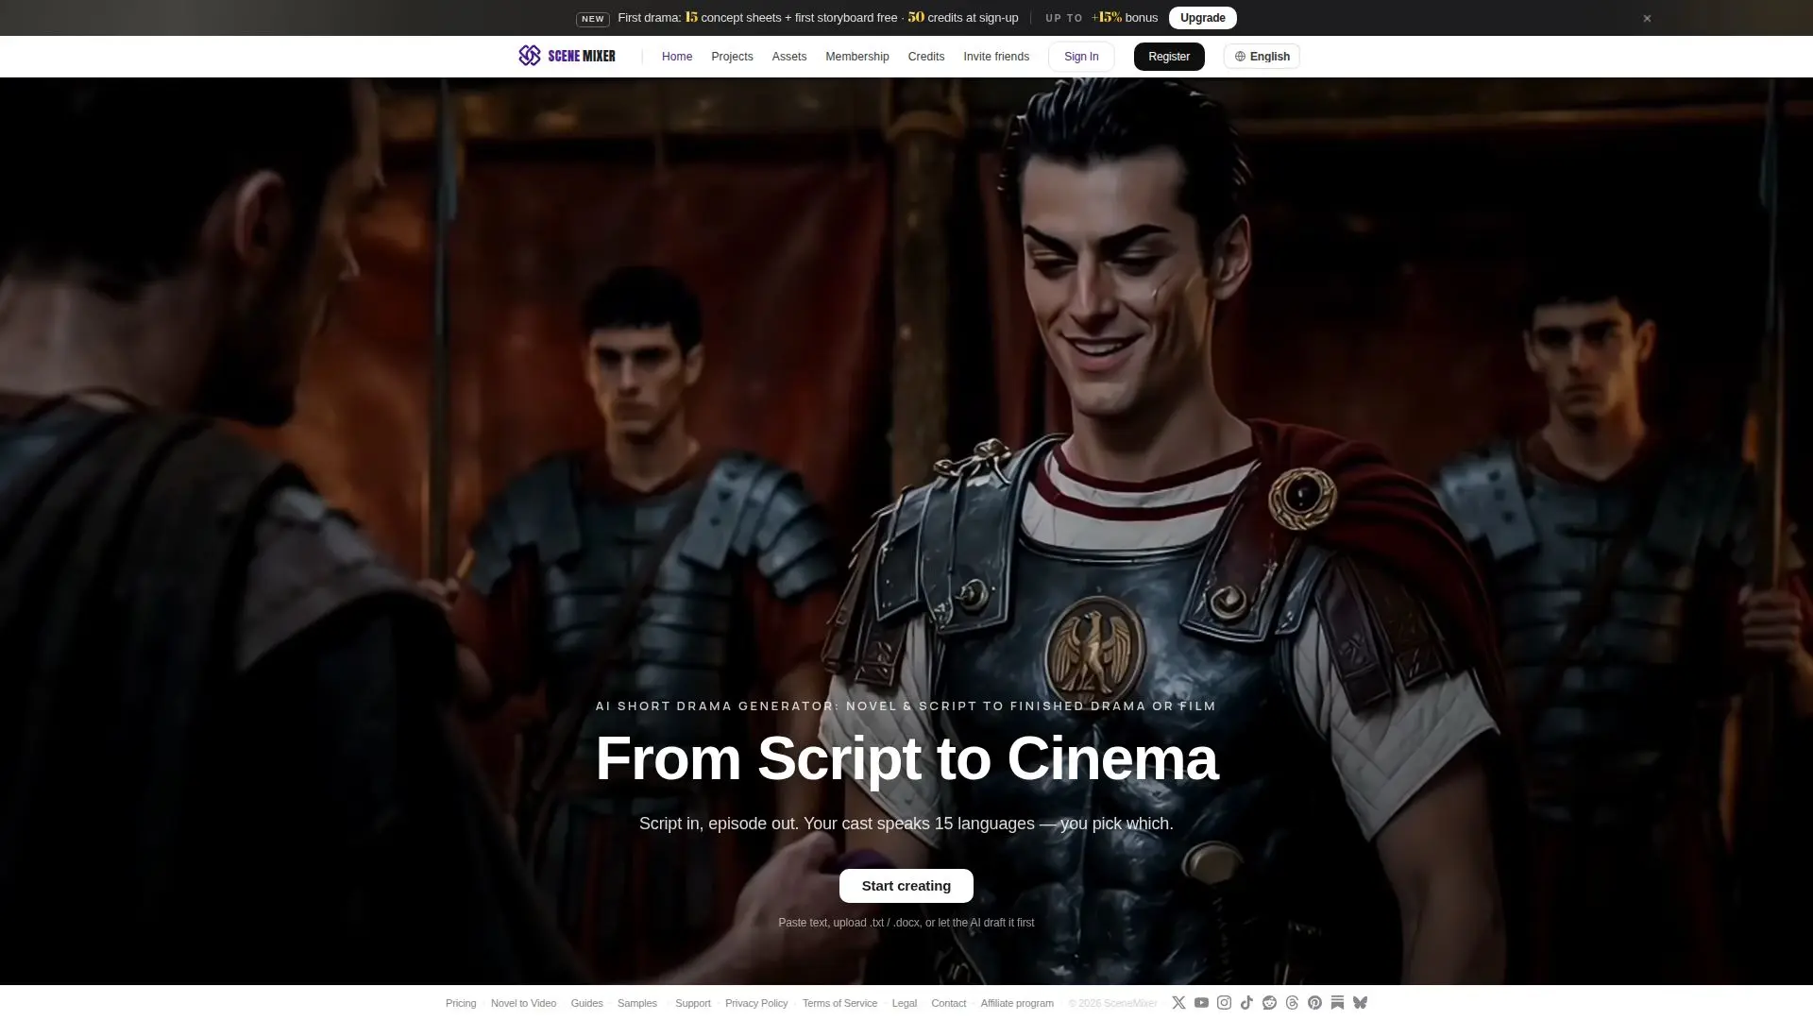Click the Upgrade button in banner

click(x=1203, y=18)
